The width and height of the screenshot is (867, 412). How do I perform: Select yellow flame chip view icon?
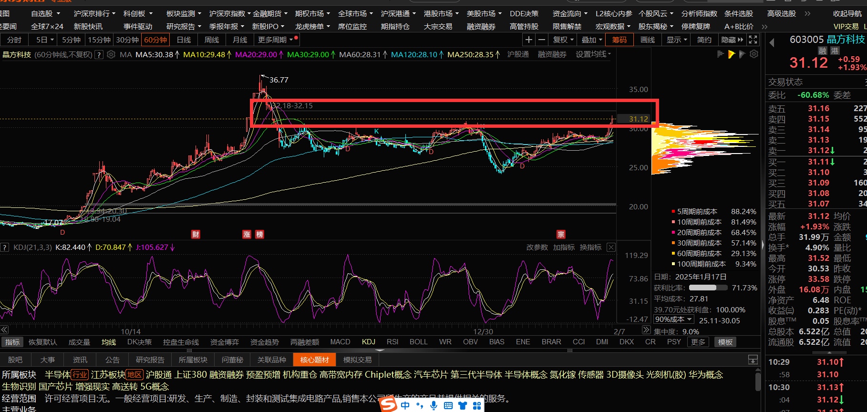(x=732, y=54)
